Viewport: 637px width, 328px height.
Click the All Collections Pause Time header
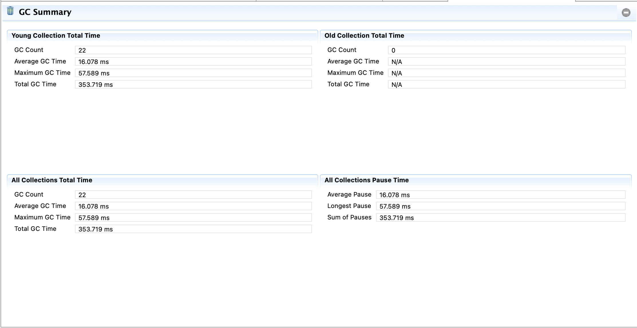(x=367, y=180)
